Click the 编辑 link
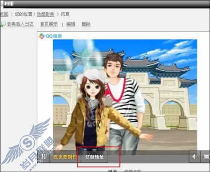Viewport: 210px width, 172px height. (70, 24)
